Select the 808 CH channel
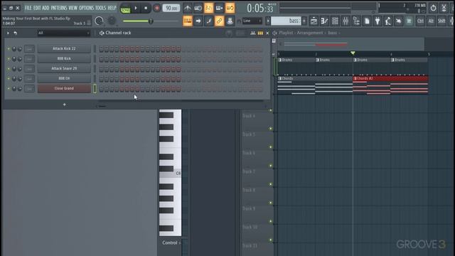 (x=64, y=78)
